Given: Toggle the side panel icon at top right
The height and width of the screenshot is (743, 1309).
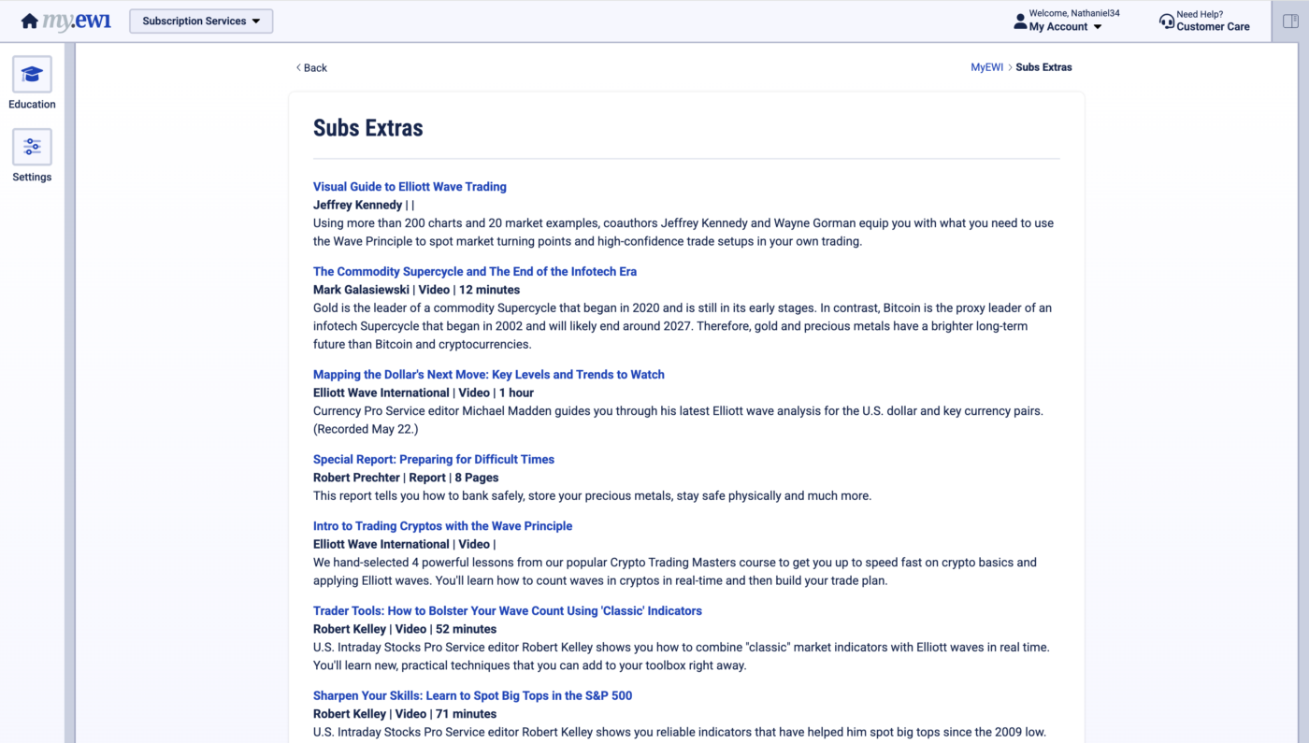Looking at the screenshot, I should (x=1290, y=21).
